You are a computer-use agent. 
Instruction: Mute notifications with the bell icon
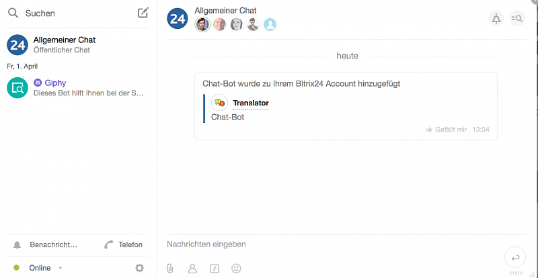[x=496, y=19]
